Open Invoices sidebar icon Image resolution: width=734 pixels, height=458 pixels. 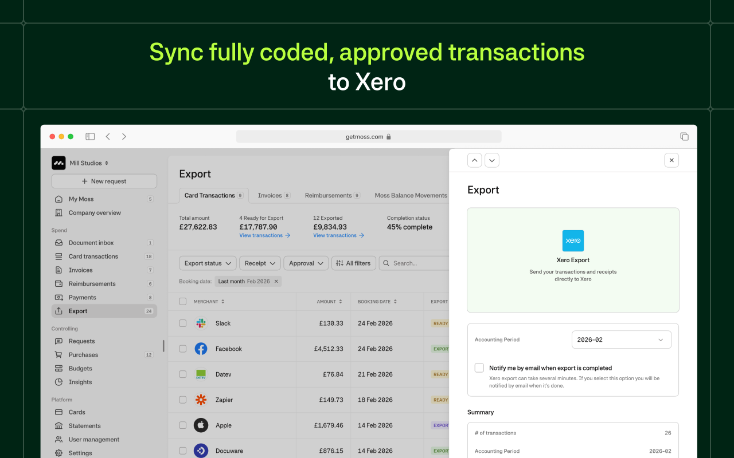[x=58, y=270]
